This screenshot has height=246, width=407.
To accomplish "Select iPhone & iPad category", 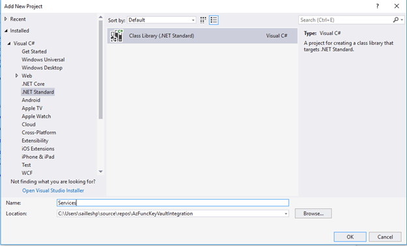I will (x=38, y=157).
